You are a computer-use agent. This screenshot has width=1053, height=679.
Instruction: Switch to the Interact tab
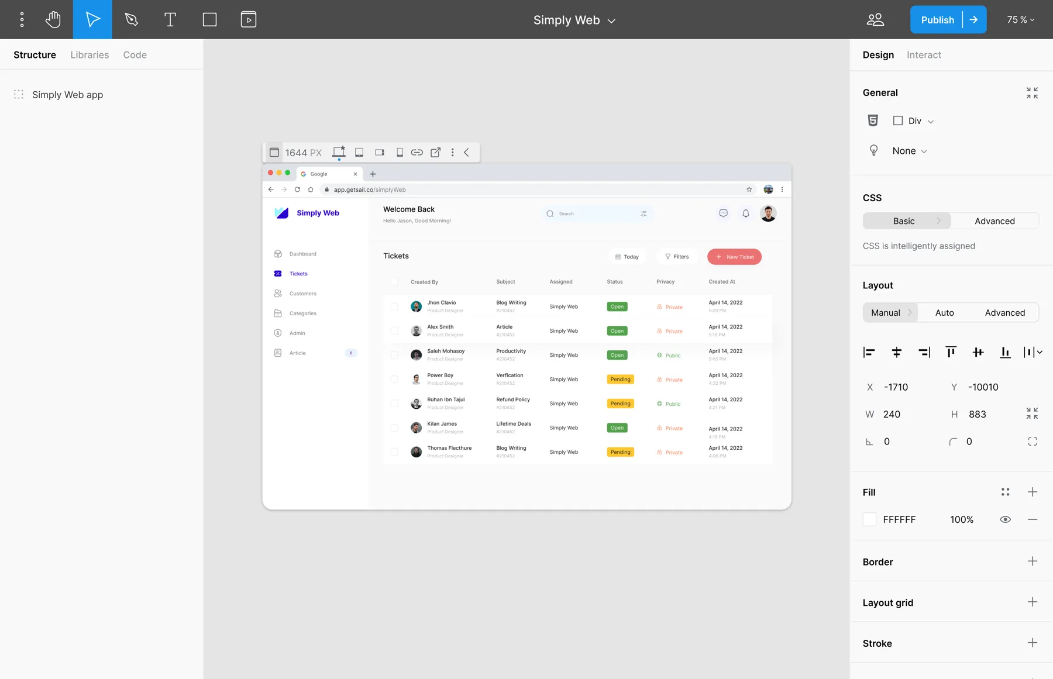[x=924, y=55]
